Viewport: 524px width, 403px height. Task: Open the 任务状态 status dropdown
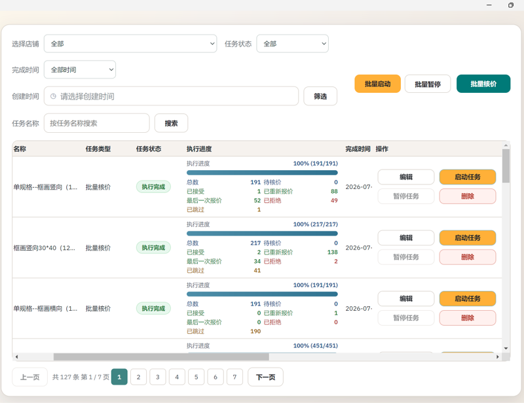(292, 44)
